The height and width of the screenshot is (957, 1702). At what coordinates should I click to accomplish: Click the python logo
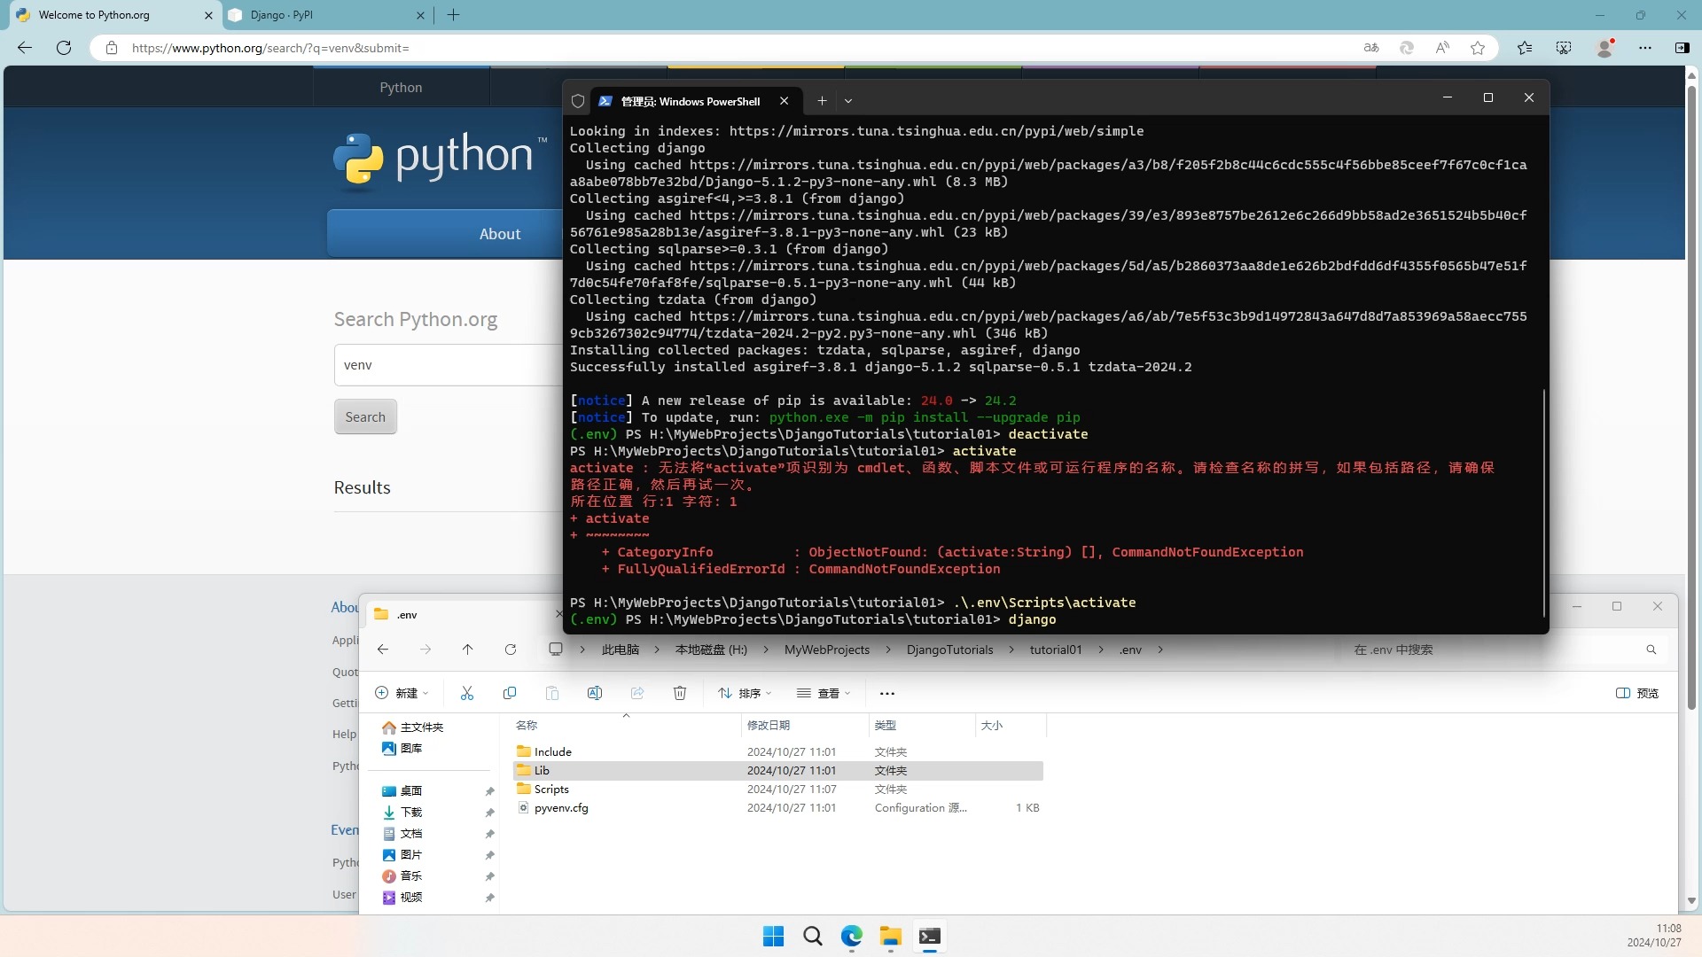pos(441,161)
